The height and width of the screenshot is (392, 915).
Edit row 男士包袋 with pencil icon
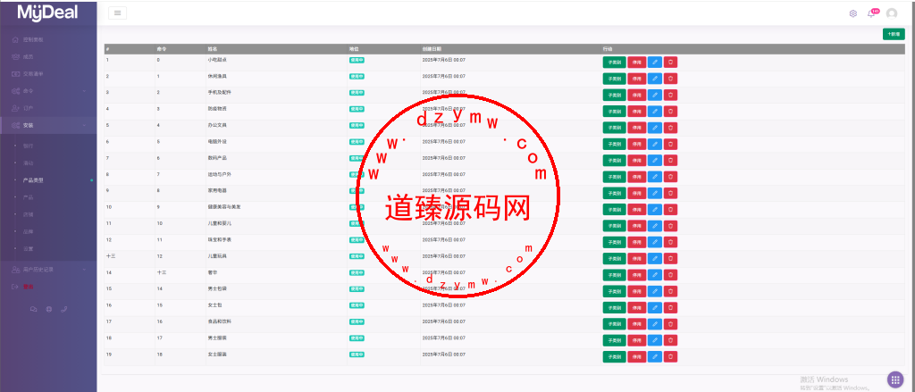(x=655, y=291)
